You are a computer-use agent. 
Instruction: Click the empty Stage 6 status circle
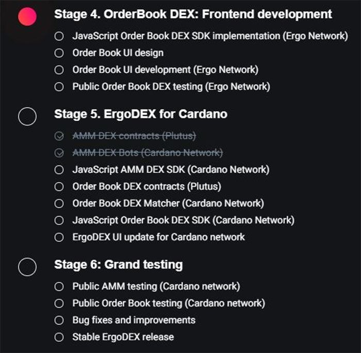27,267
